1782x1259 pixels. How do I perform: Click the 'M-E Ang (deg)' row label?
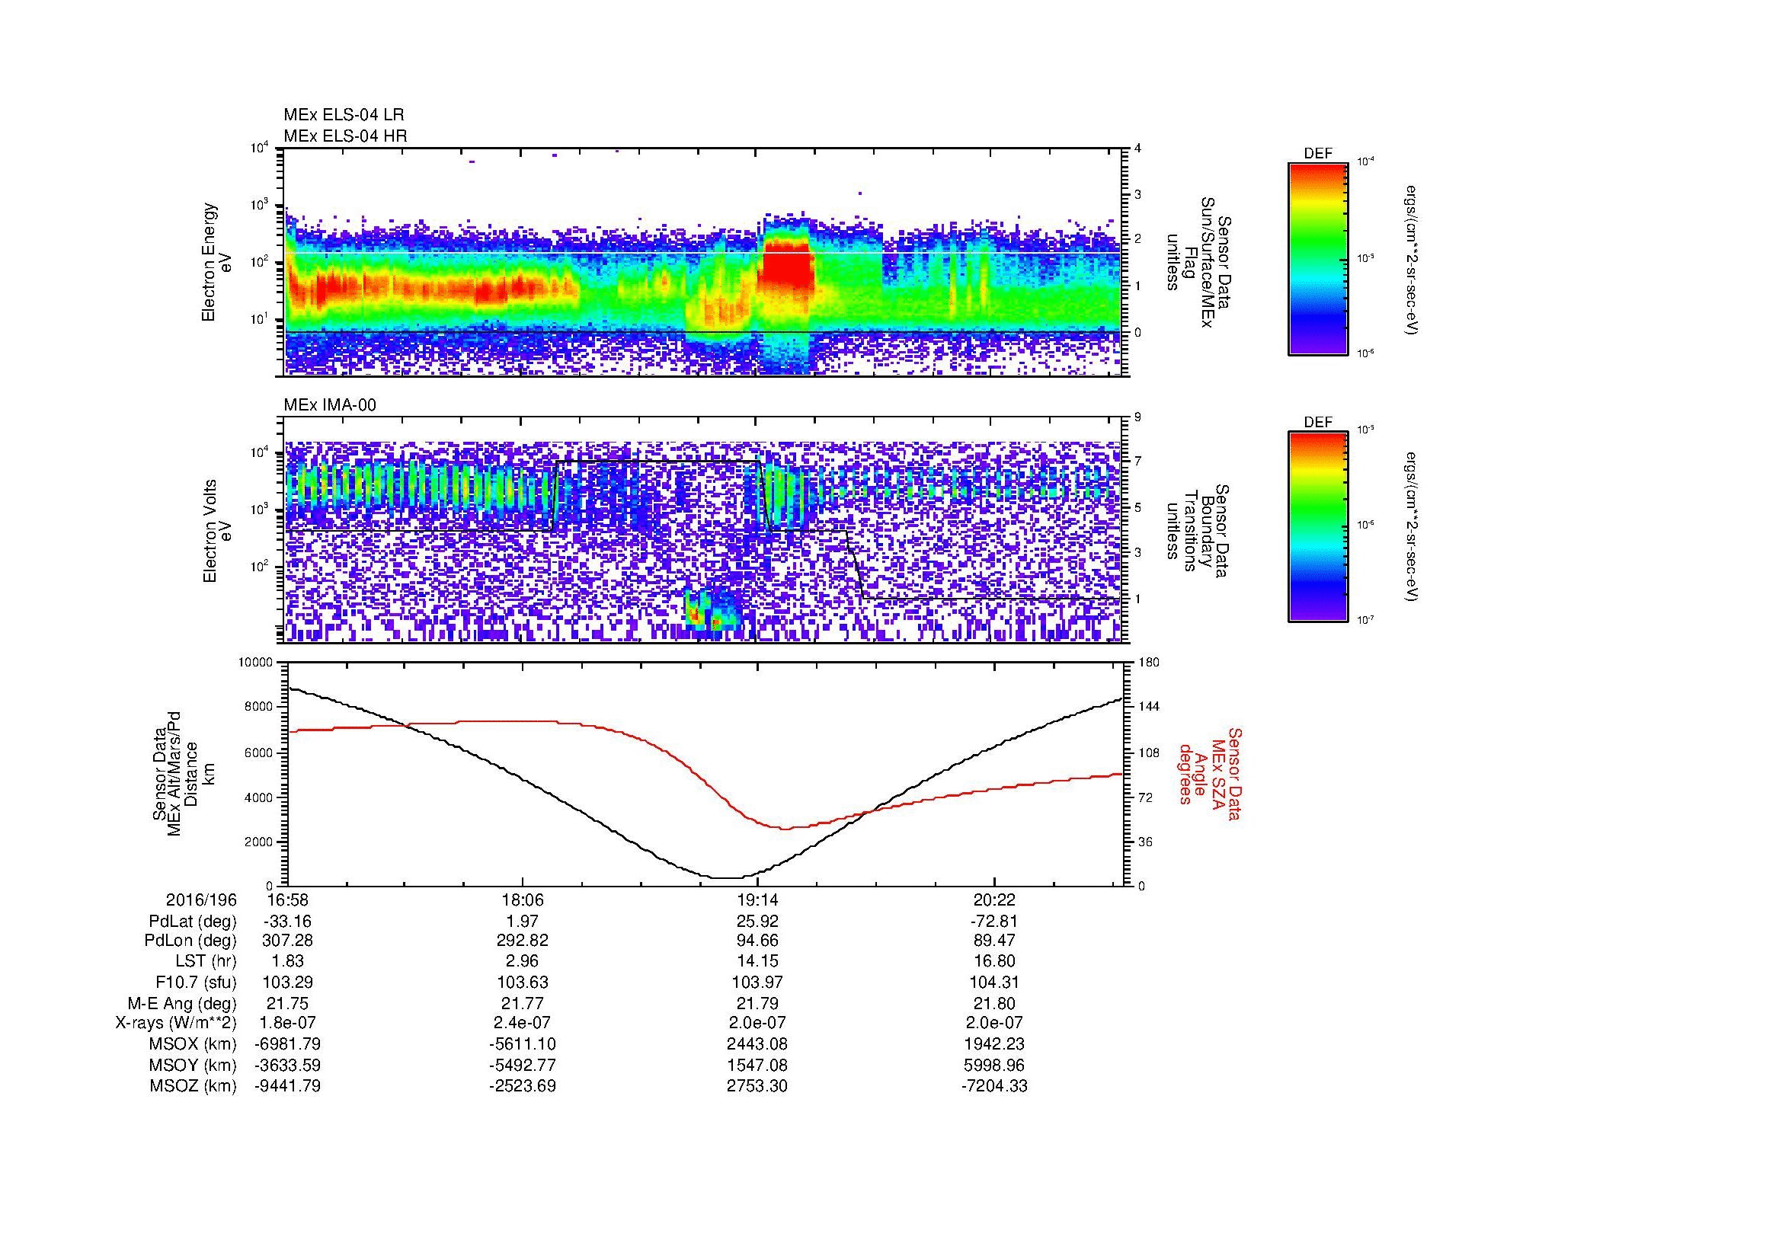tap(182, 1004)
